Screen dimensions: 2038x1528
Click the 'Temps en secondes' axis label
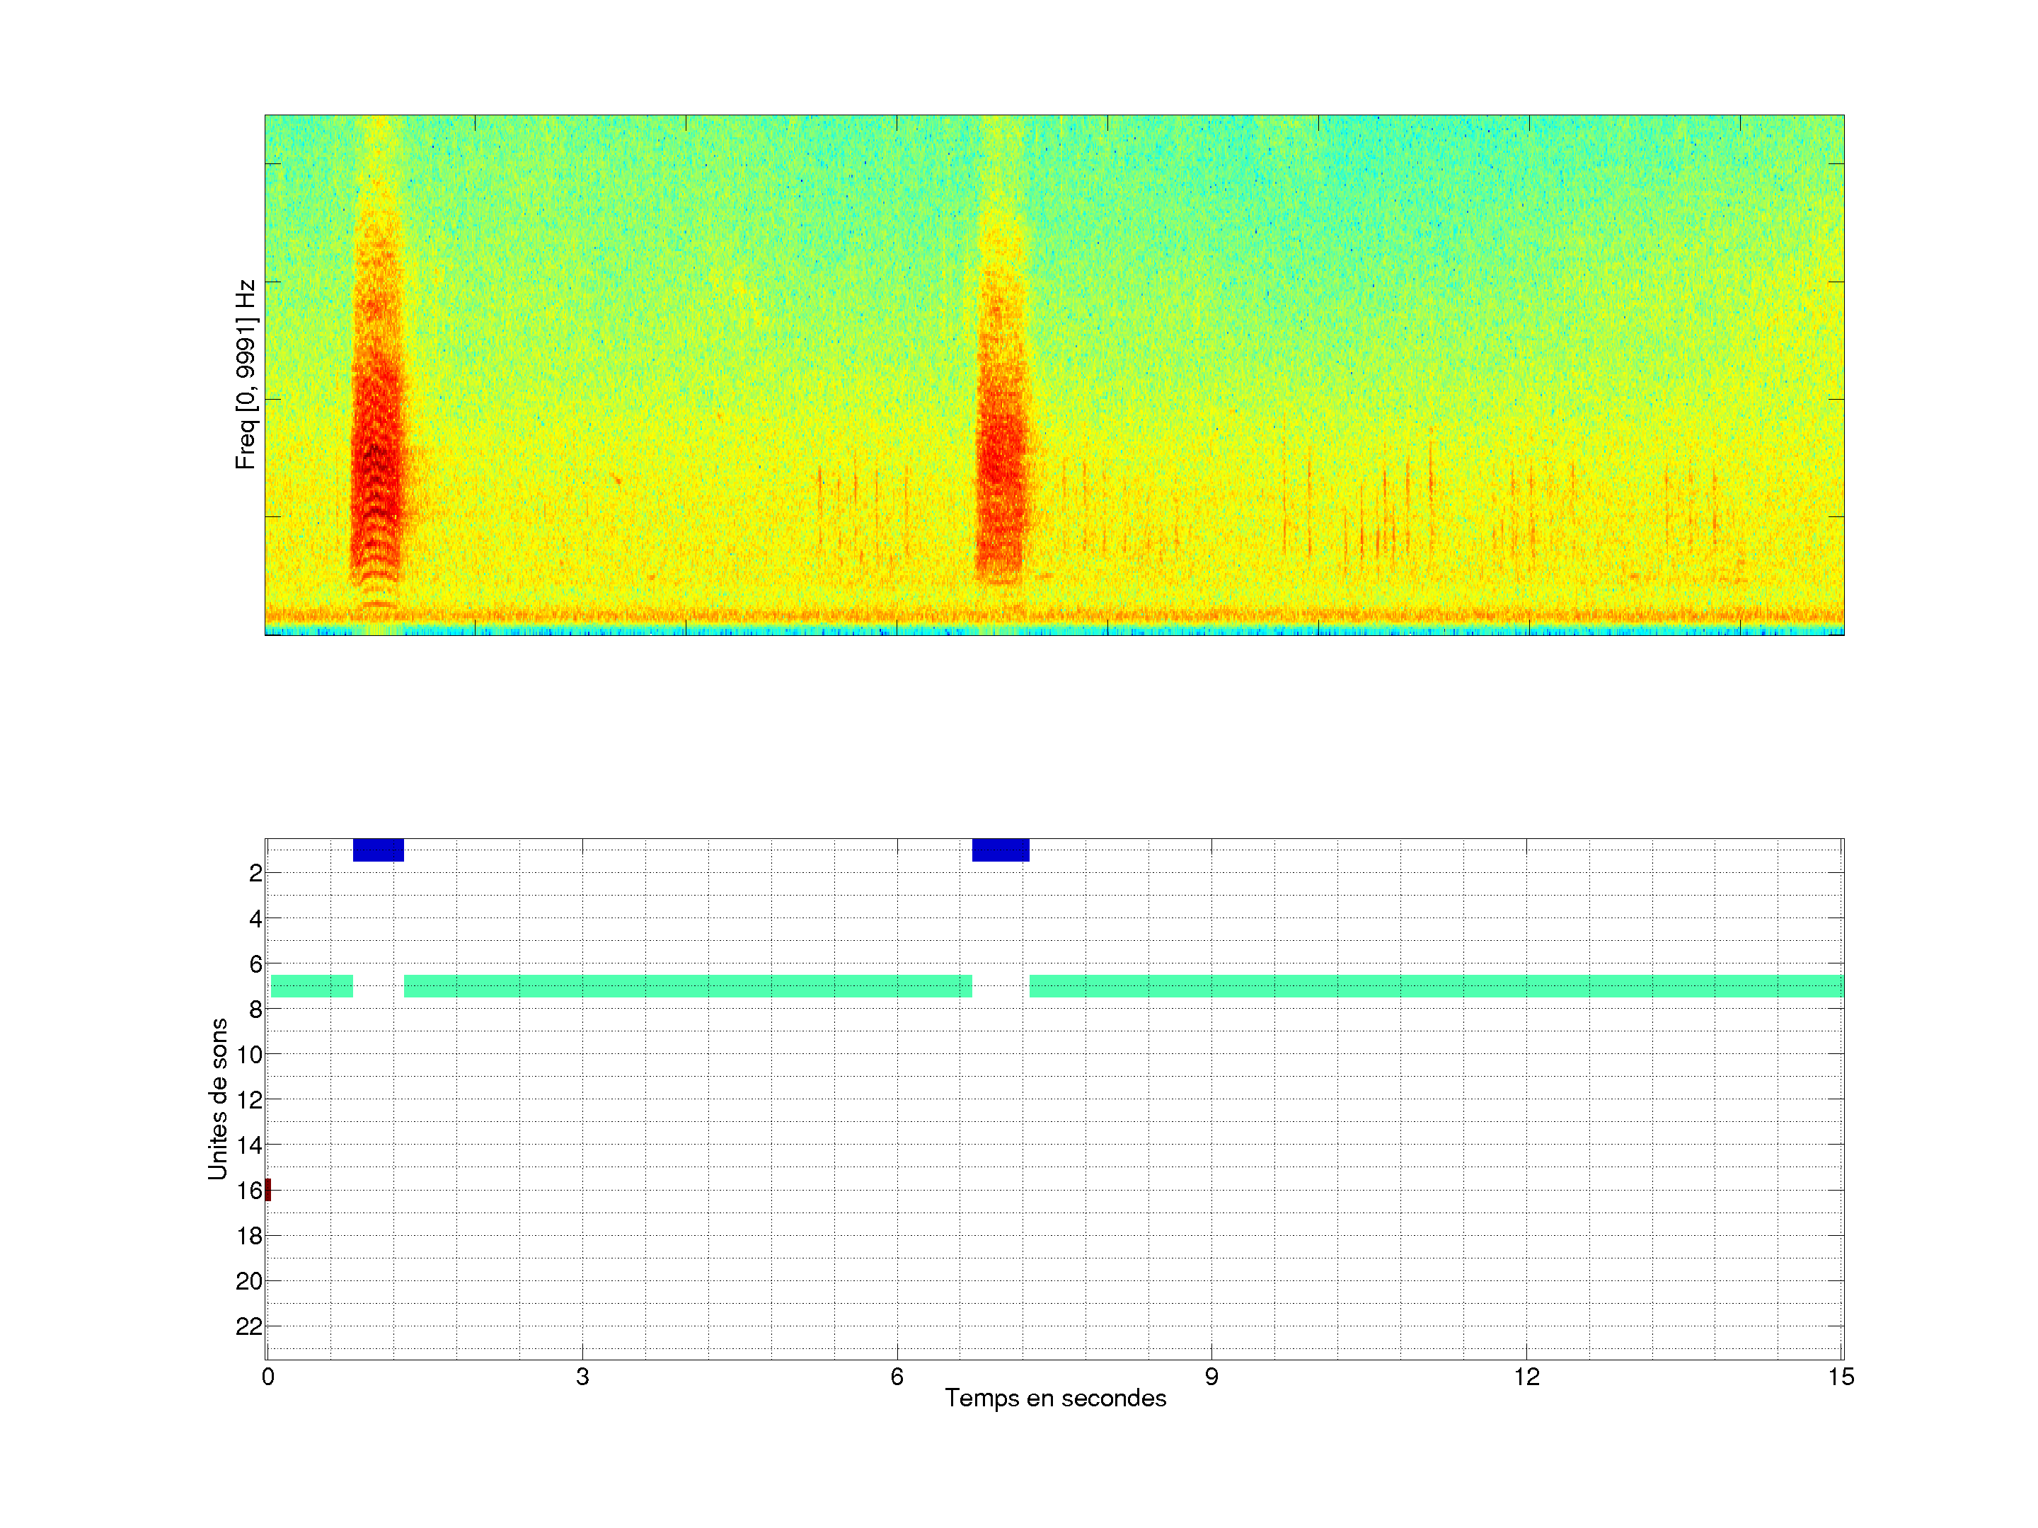coord(1055,1398)
